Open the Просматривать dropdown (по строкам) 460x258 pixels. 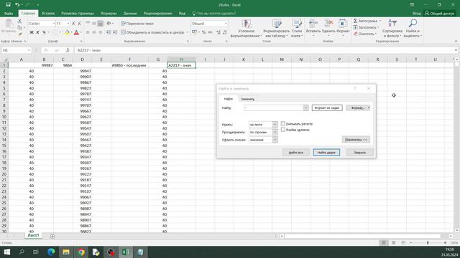click(x=275, y=132)
